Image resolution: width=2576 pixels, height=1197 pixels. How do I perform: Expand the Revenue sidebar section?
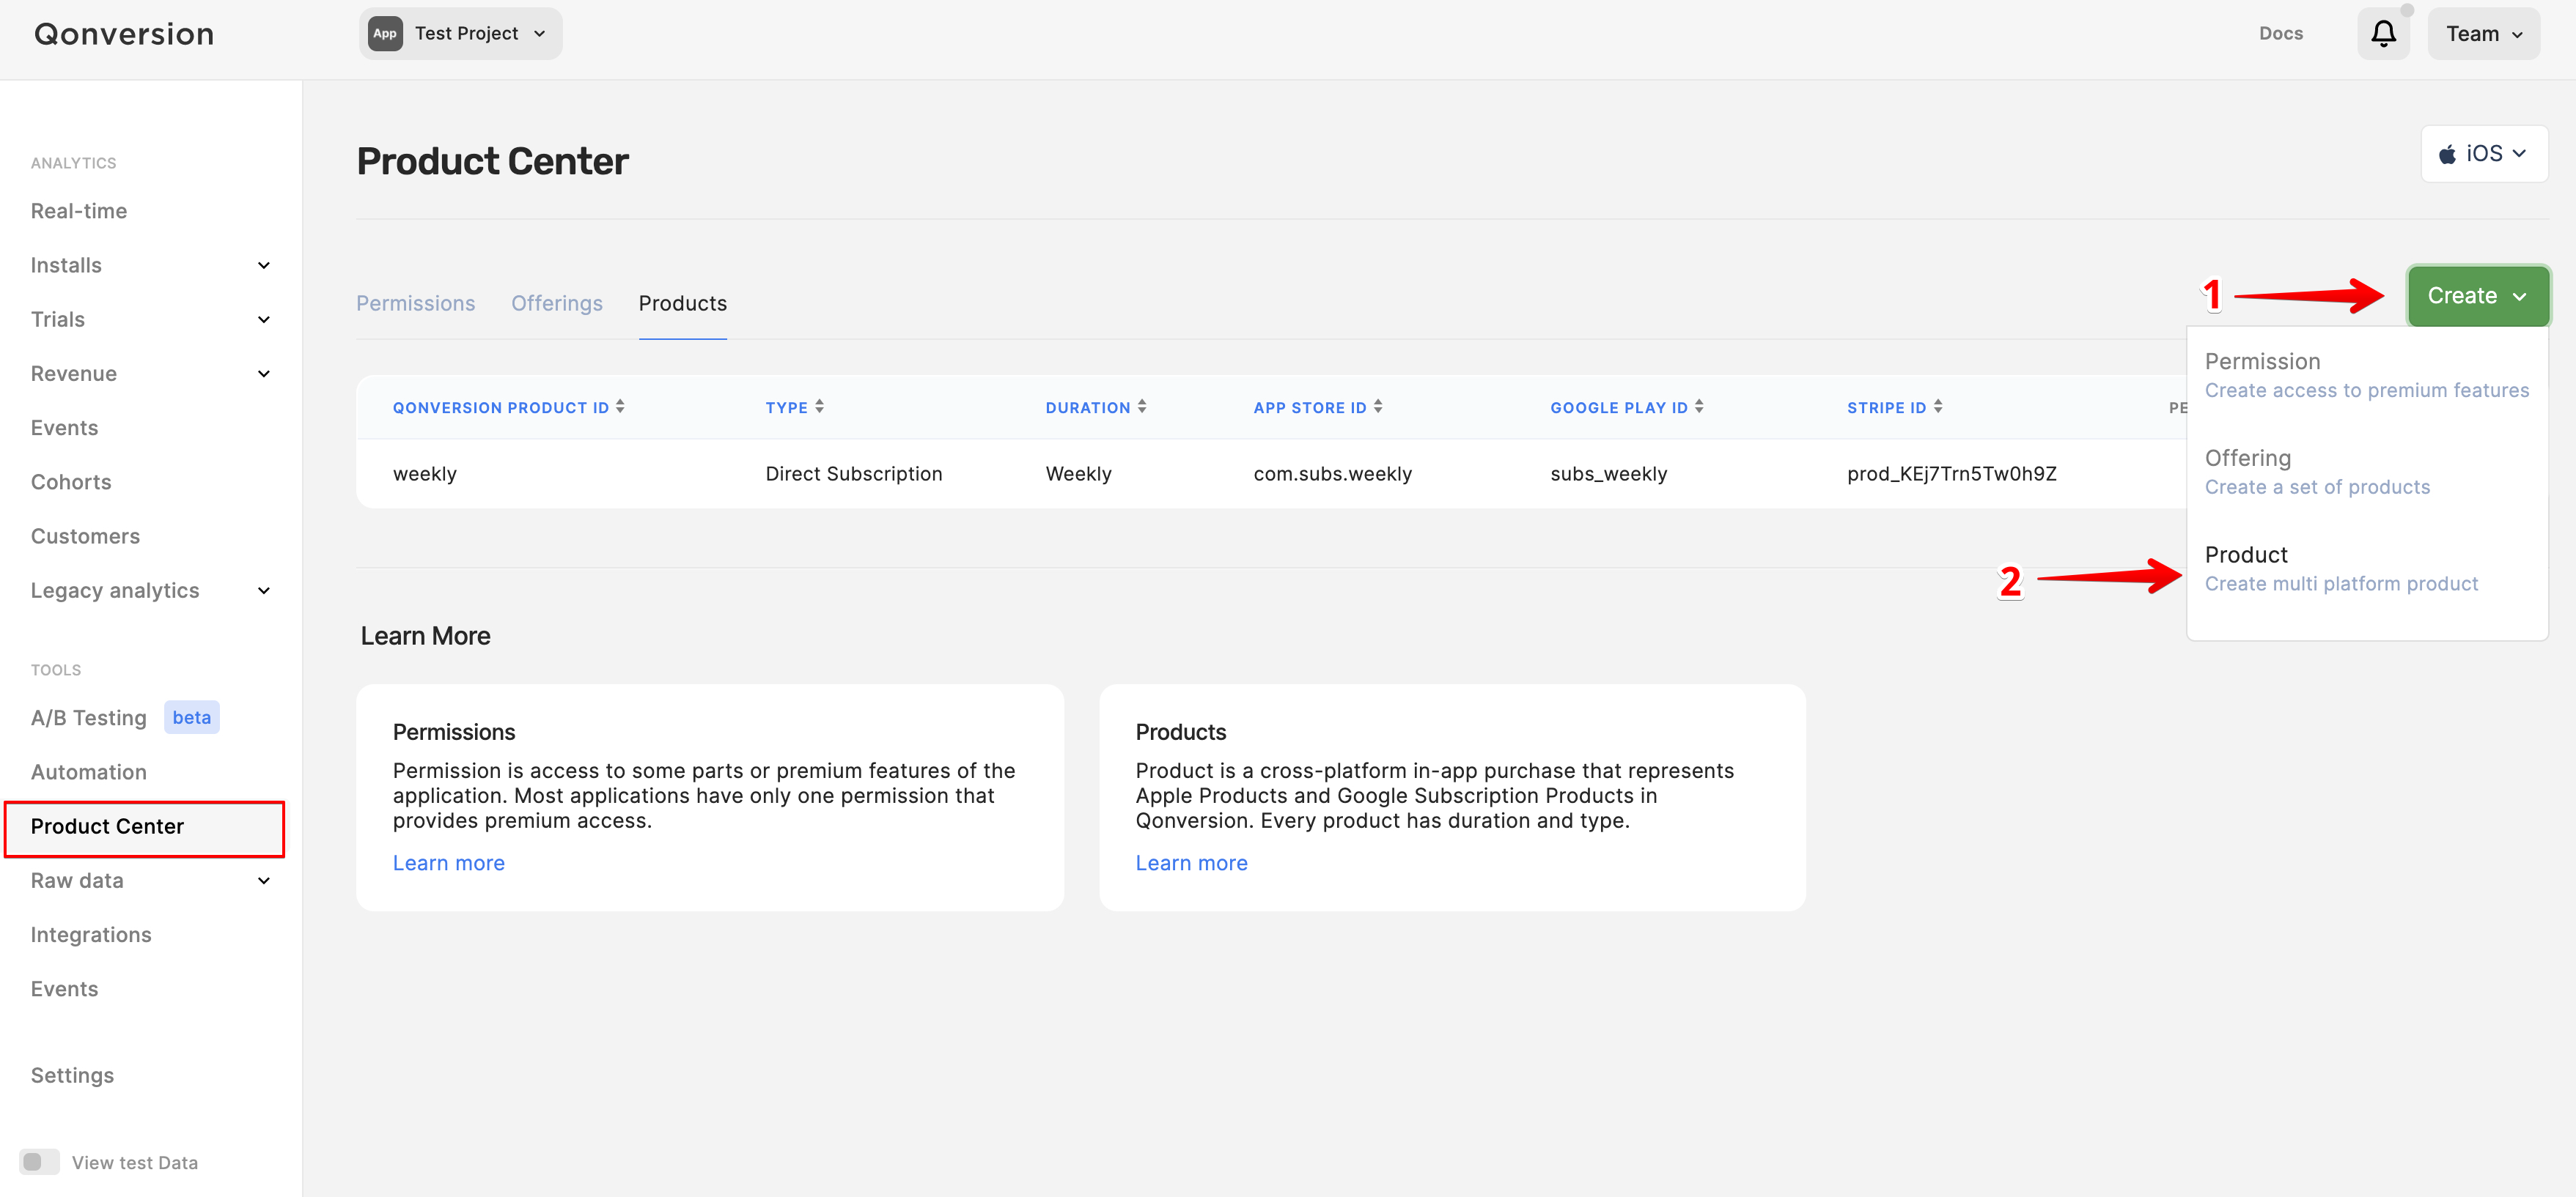coord(264,374)
